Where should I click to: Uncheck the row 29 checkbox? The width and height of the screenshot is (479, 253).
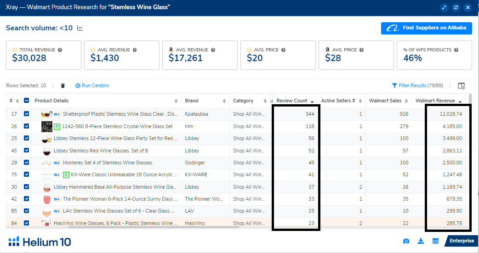click(x=26, y=163)
